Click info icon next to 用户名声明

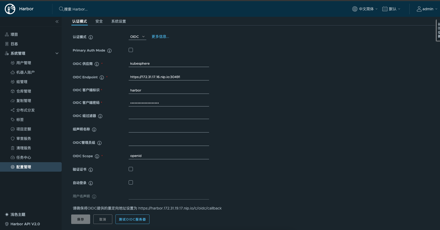pyautogui.click(x=94, y=197)
